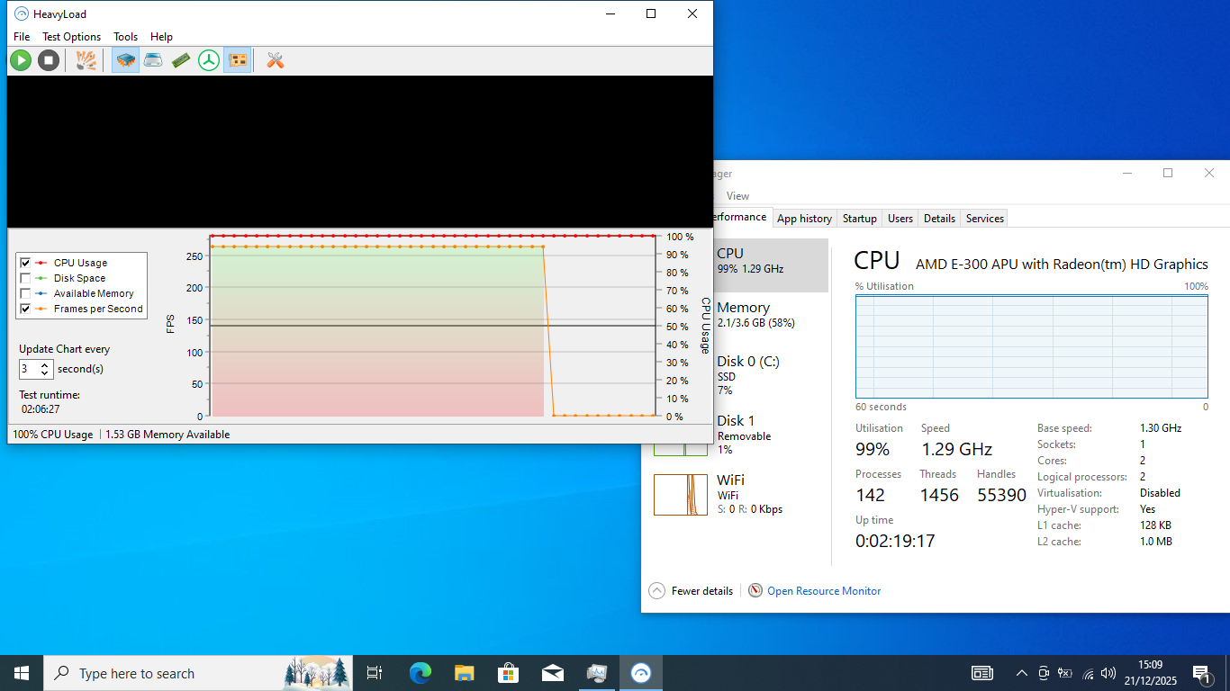
Task: Start the HeavyLoad stress test
Action: pyautogui.click(x=20, y=60)
